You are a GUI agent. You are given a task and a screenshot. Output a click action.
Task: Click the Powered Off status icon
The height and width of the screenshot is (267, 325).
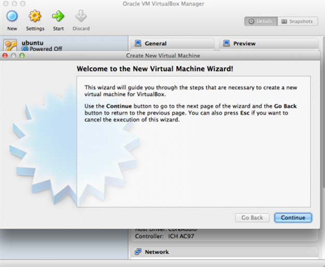[25, 49]
